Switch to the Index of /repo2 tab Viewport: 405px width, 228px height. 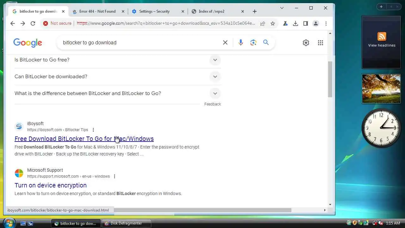point(211,11)
